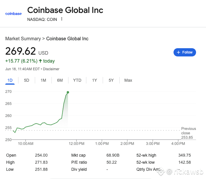Open the three-dot options menu
Viewport: 206px width, 179px height.
click(x=62, y=19)
